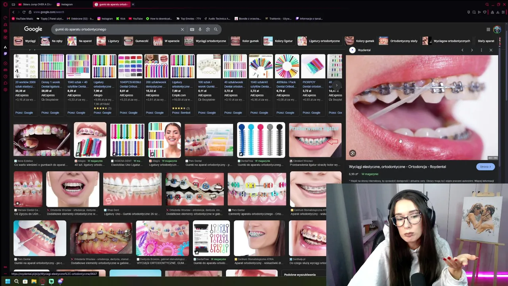This screenshot has height=286, width=508.
Task: Click the address bar URL
Action: [49, 12]
